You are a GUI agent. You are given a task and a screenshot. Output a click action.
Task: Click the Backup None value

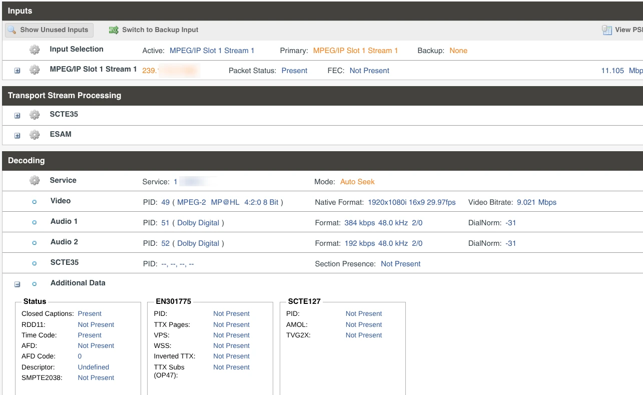(458, 51)
